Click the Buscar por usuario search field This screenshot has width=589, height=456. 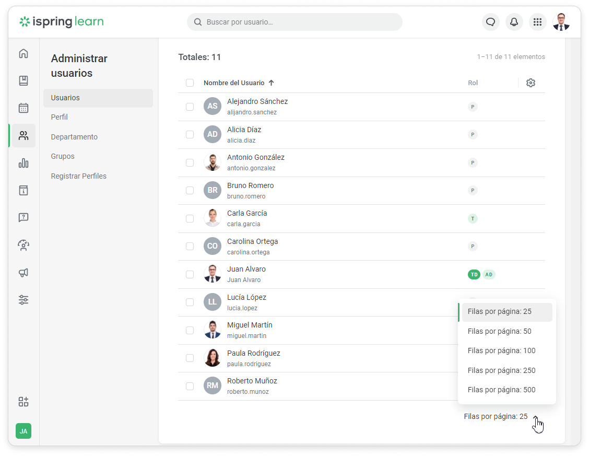(x=294, y=22)
